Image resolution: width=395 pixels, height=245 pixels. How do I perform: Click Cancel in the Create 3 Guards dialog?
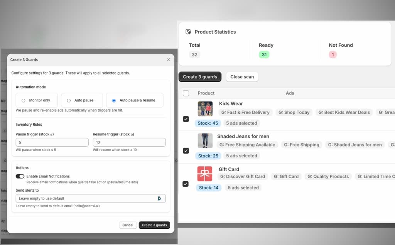pyautogui.click(x=128, y=225)
